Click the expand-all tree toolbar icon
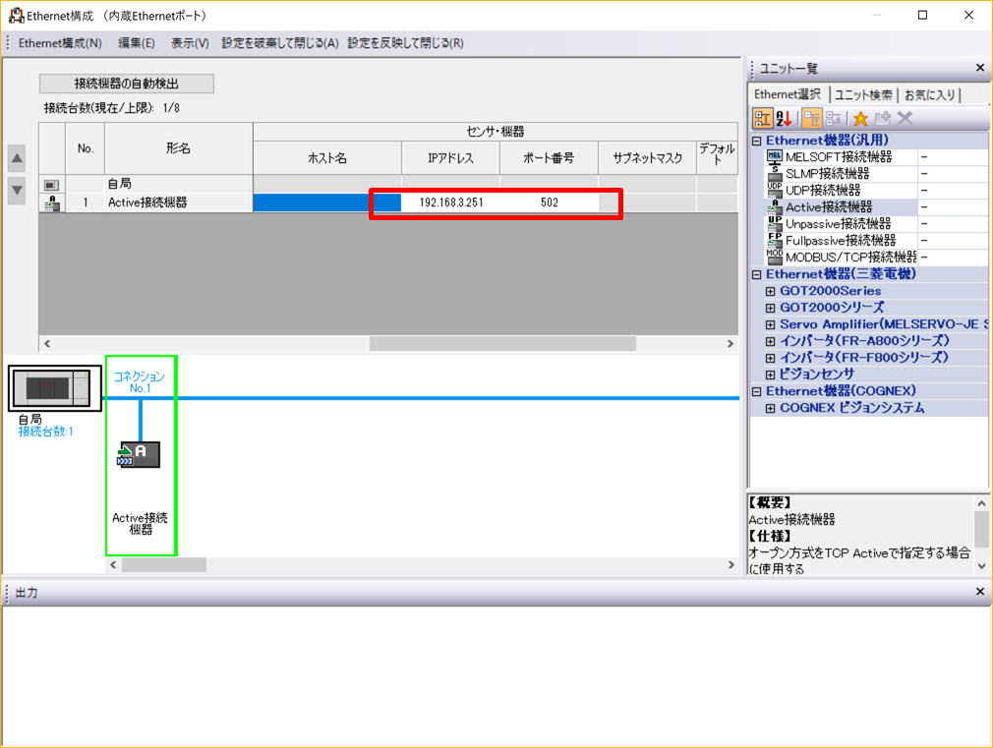This screenshot has height=748, width=993. 812,118
